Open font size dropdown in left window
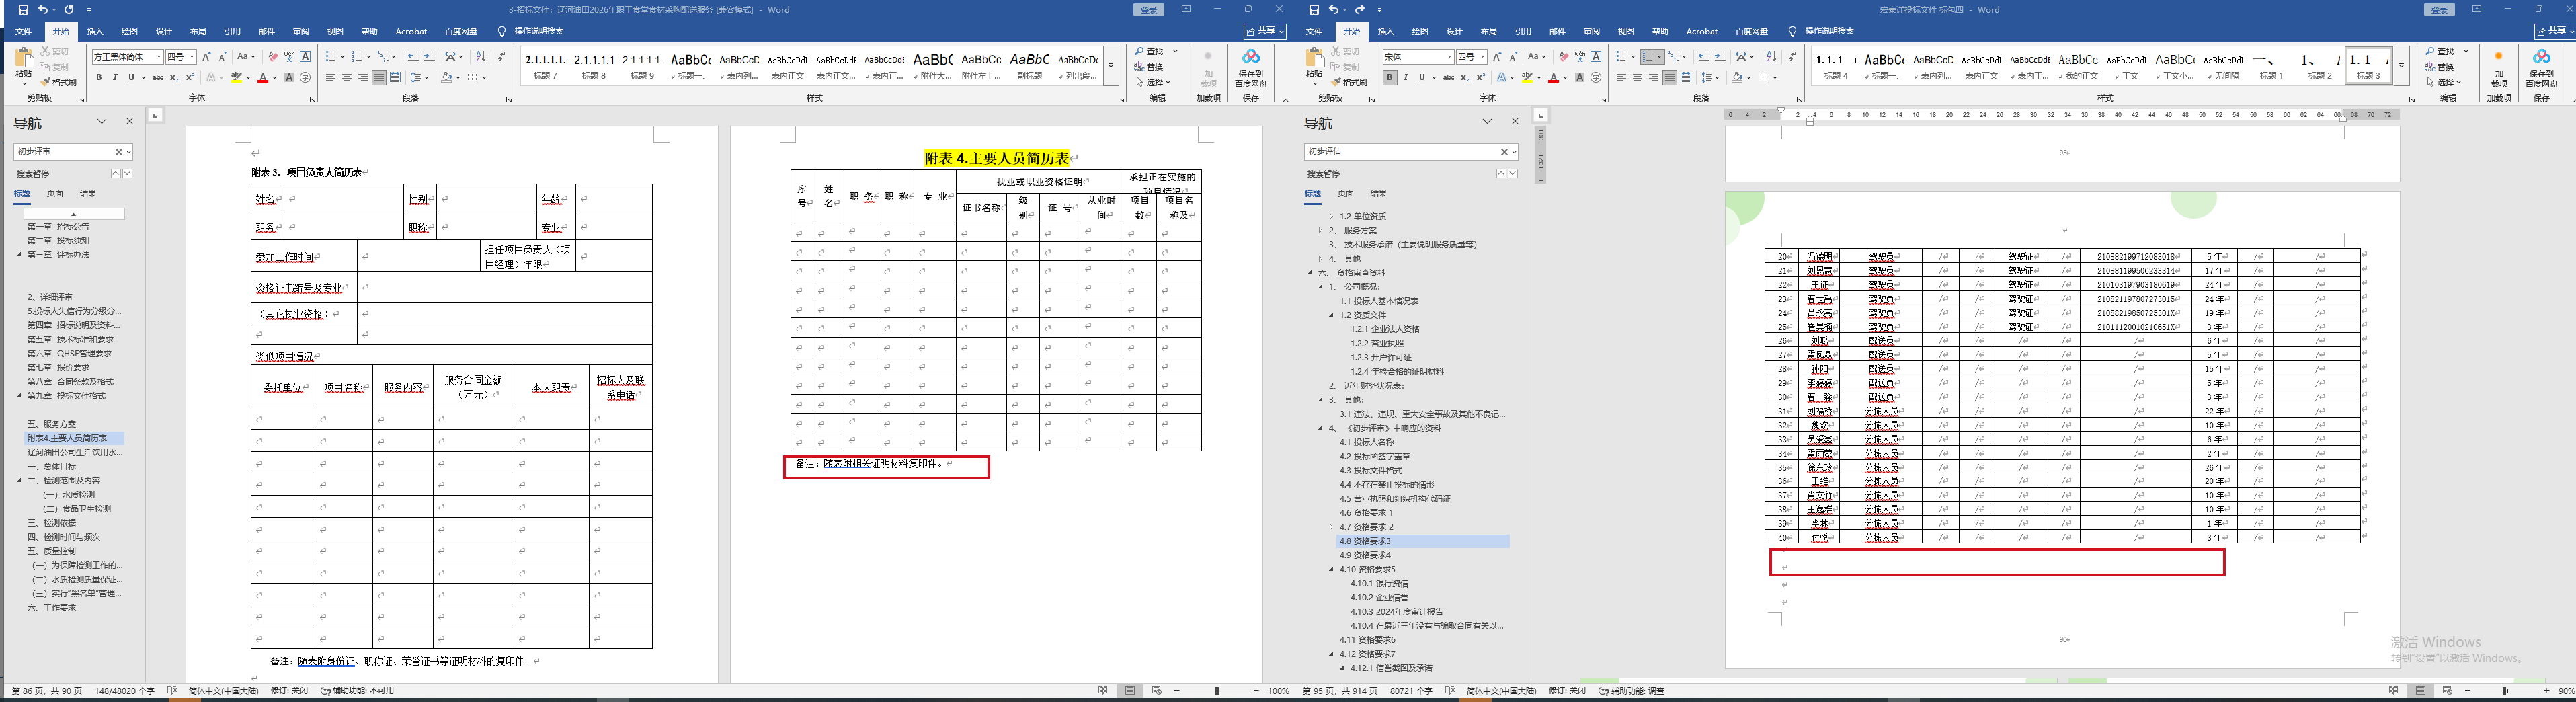 [192, 57]
